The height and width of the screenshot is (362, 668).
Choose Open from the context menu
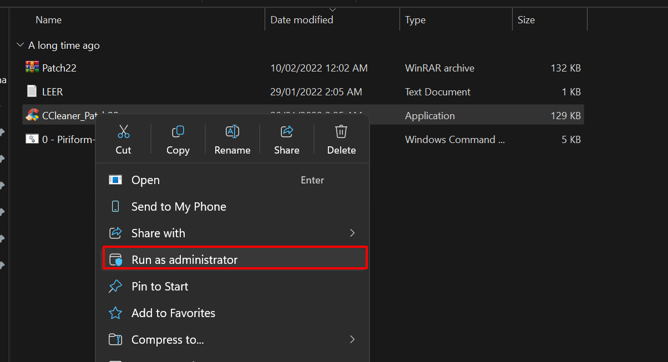145,180
